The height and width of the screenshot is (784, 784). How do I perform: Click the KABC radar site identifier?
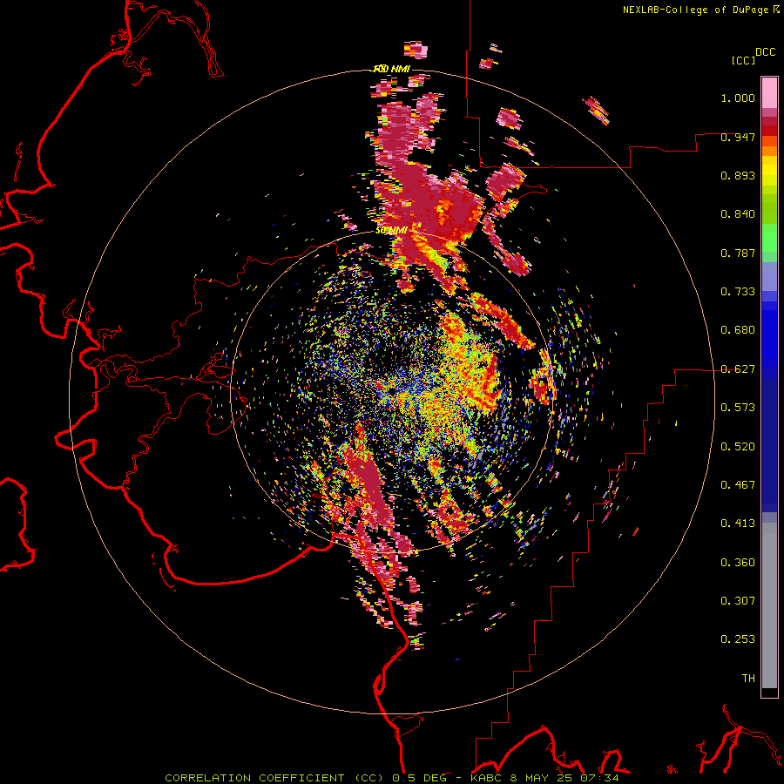[x=487, y=778]
